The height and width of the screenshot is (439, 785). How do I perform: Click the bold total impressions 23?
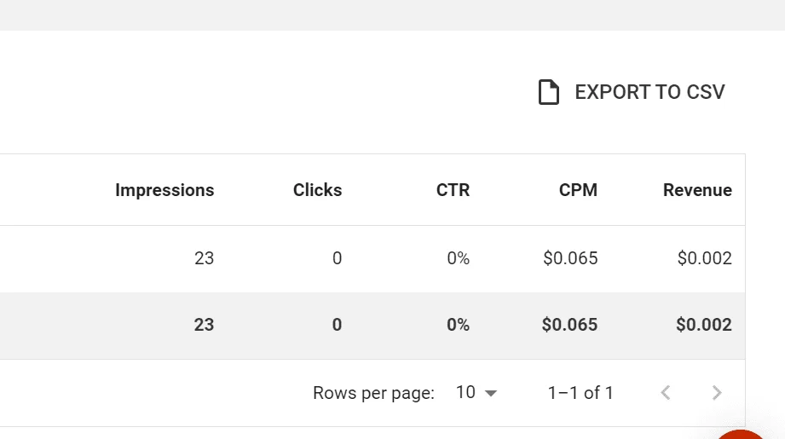(x=204, y=325)
